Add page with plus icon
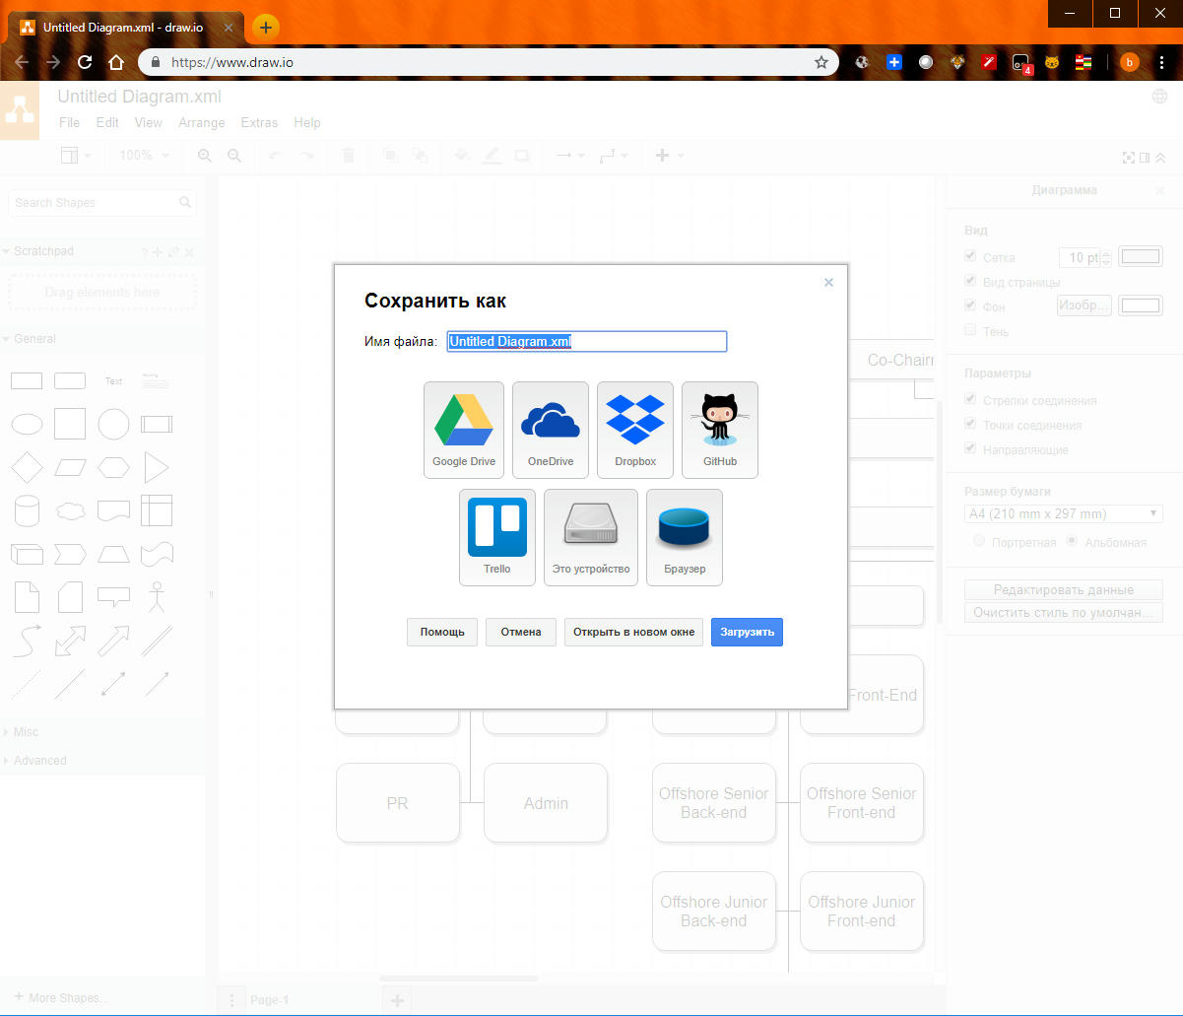Screen dimensions: 1183x1016 click(x=397, y=1000)
